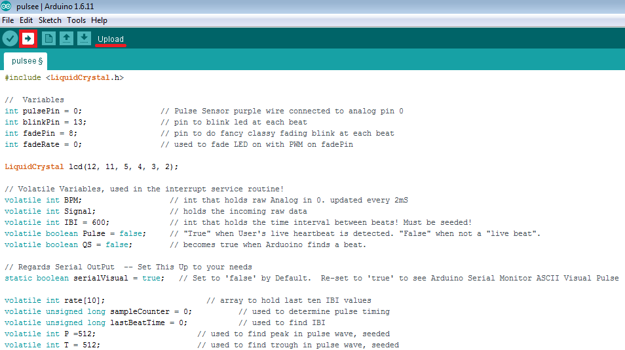Image resolution: width=625 pixels, height=350 pixels.
Task: Click the Verify checkmark button
Action: 10,39
